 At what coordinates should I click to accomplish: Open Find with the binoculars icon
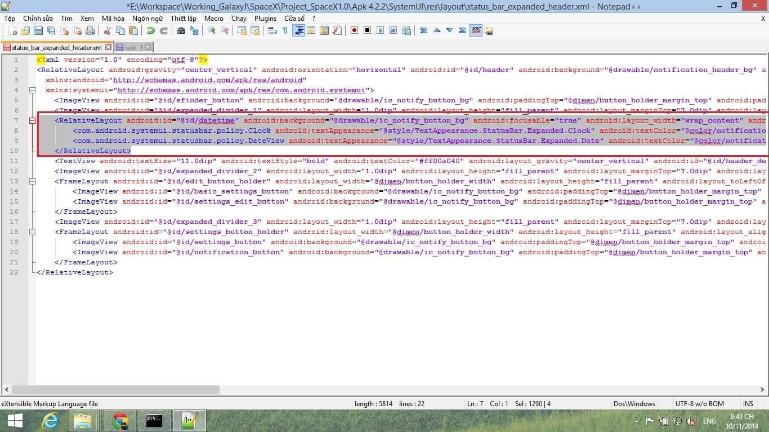click(x=181, y=30)
